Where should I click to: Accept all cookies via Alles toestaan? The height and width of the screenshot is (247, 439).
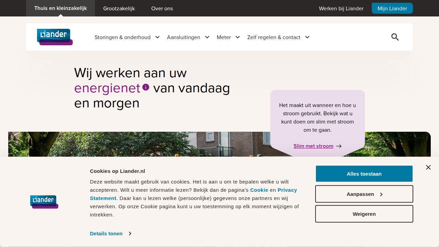click(x=364, y=174)
